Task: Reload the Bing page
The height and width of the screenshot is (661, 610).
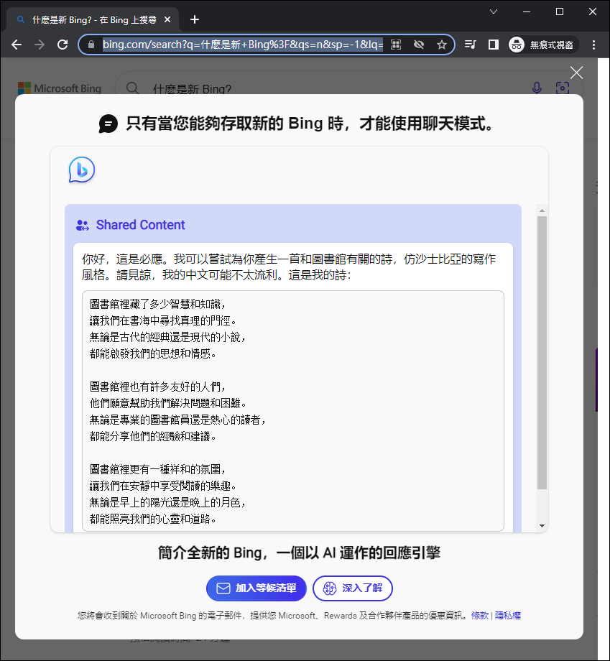Action: [x=63, y=45]
